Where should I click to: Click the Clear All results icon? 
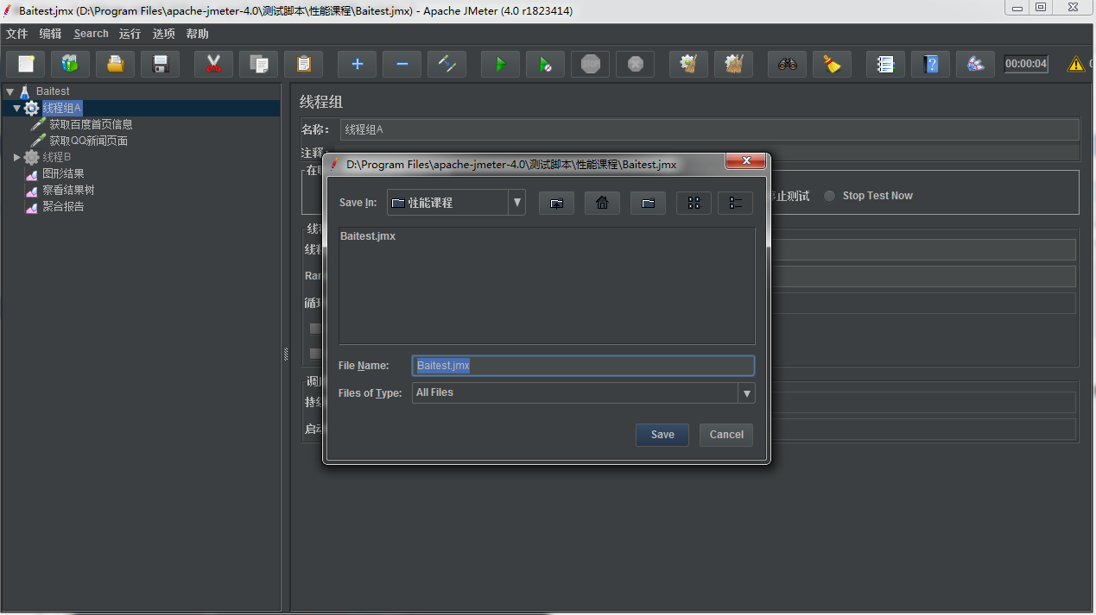733,64
